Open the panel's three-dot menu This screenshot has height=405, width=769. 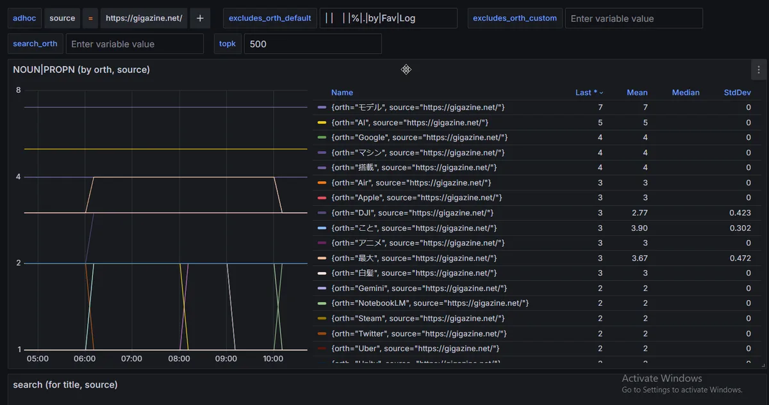pos(759,70)
